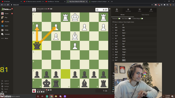This screenshot has height=98, width=175.
Task: Open Task View on the taskbar
Action: 42,96
